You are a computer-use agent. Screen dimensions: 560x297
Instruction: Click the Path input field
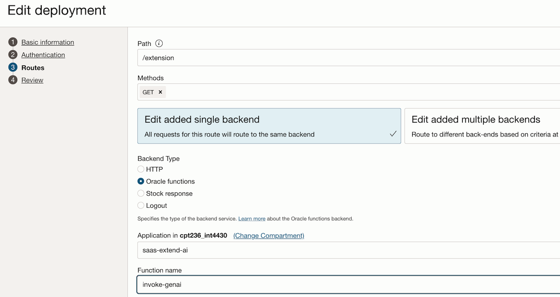click(348, 57)
